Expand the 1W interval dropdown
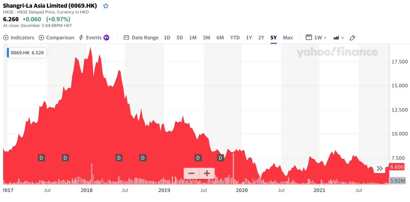 click(316, 38)
